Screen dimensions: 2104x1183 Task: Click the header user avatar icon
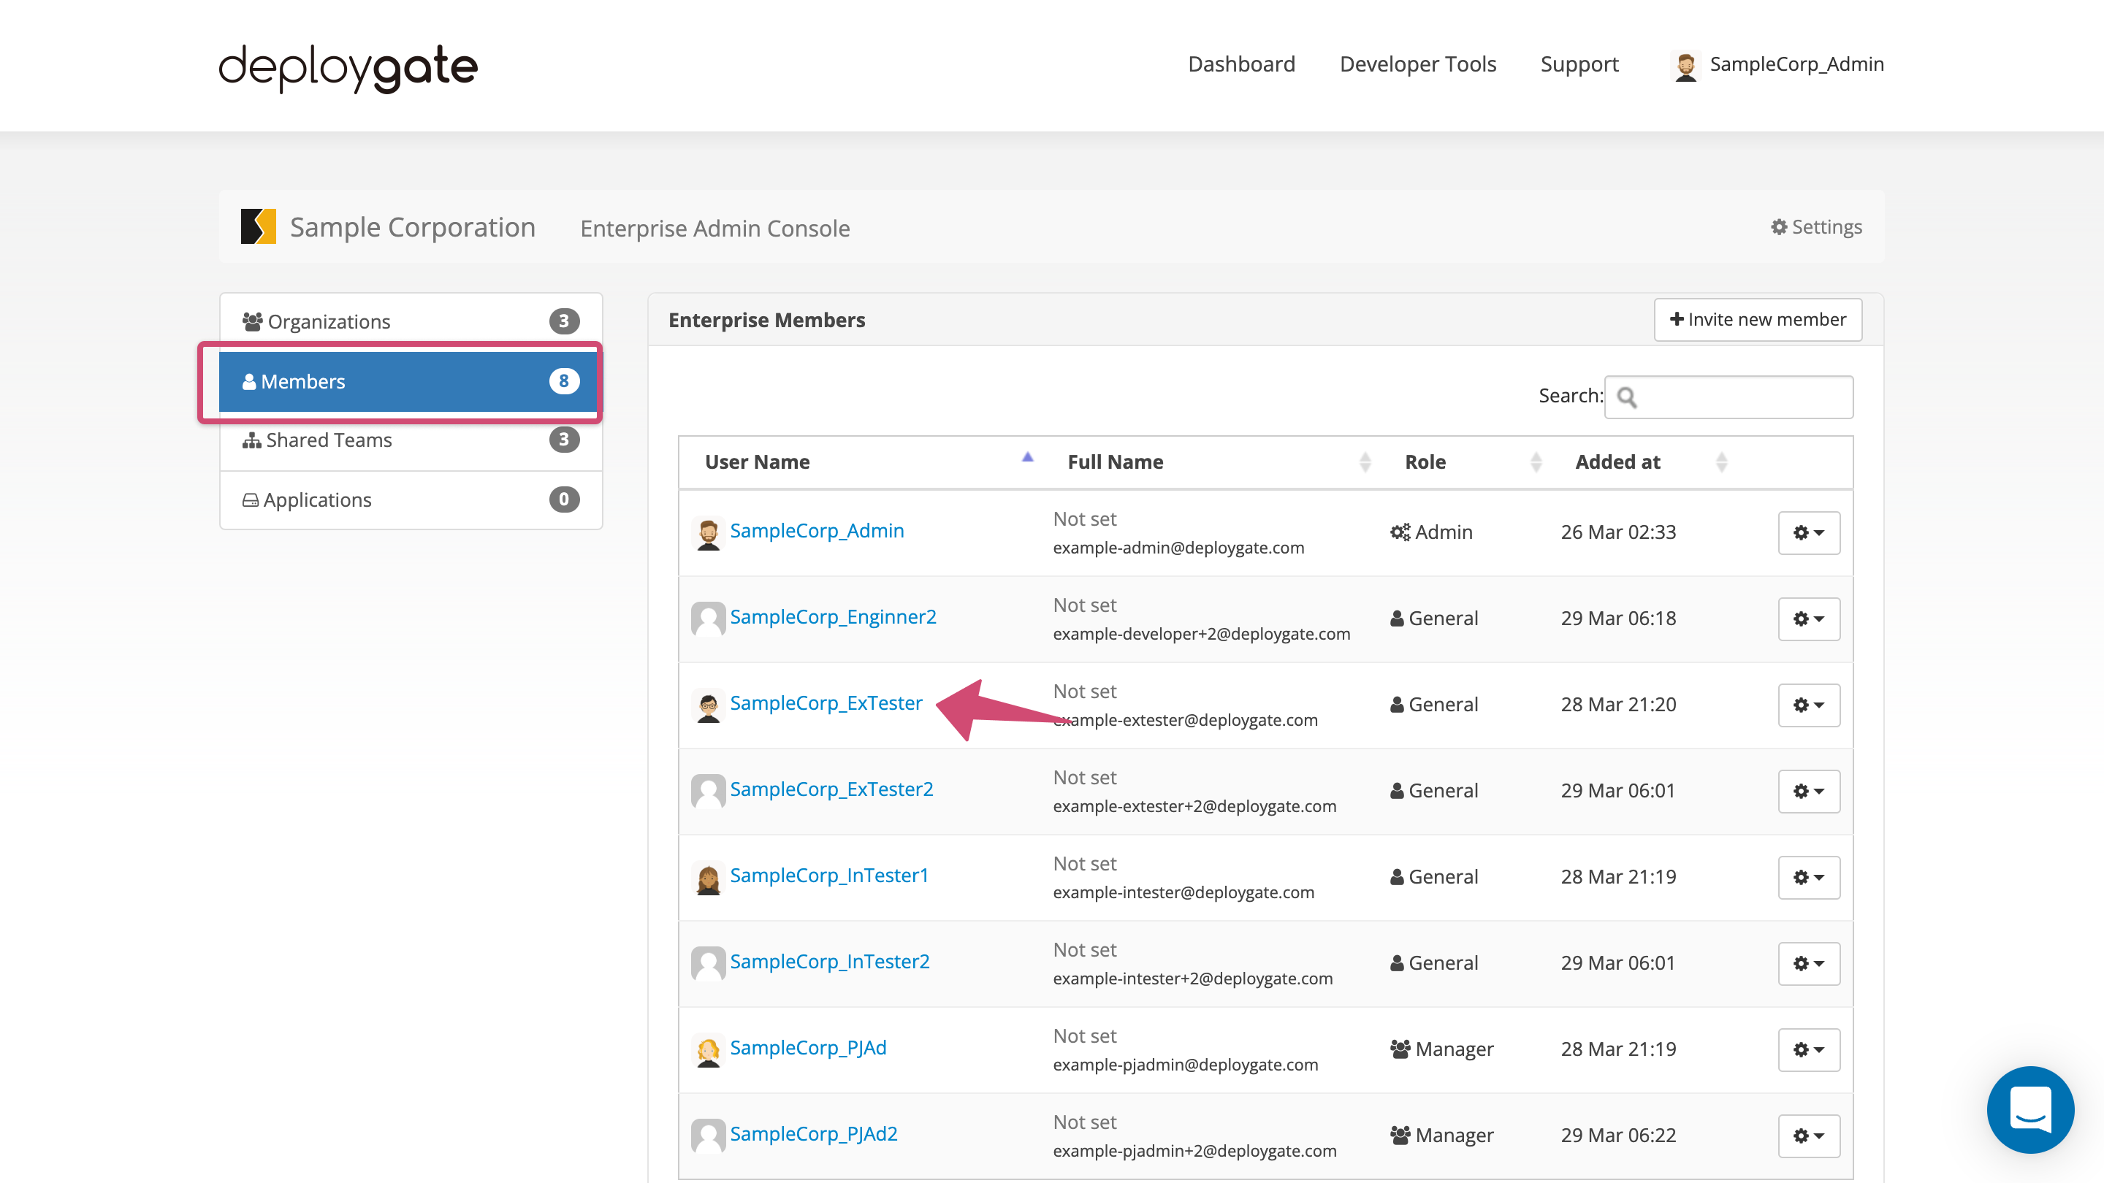[x=1686, y=65]
